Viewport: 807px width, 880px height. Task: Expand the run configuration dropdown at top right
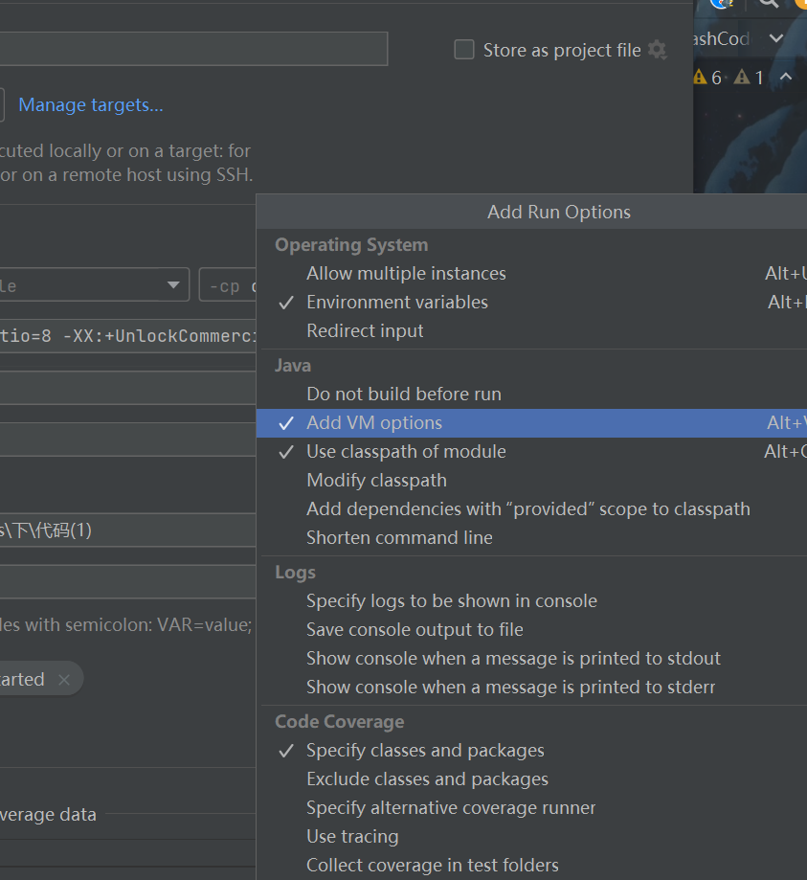click(776, 39)
